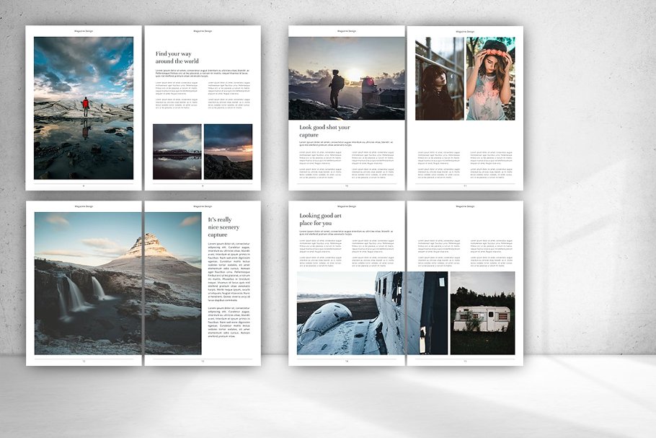Open the hiker silhouette at sunset photo
Screen dimensions: 656x438
point(347,78)
